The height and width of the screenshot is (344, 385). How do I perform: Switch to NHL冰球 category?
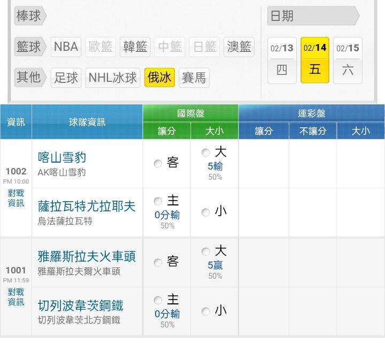pyautogui.click(x=113, y=78)
